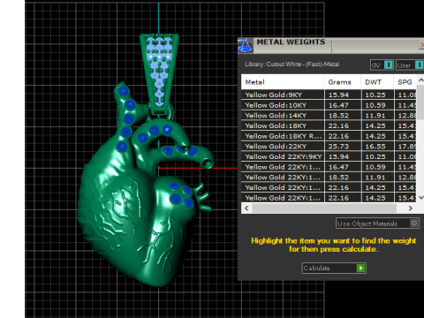The height and width of the screenshot is (318, 424).
Task: Click the DWT column header
Action: pyautogui.click(x=377, y=82)
